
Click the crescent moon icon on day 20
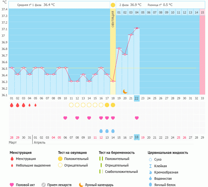click(125, 91)
